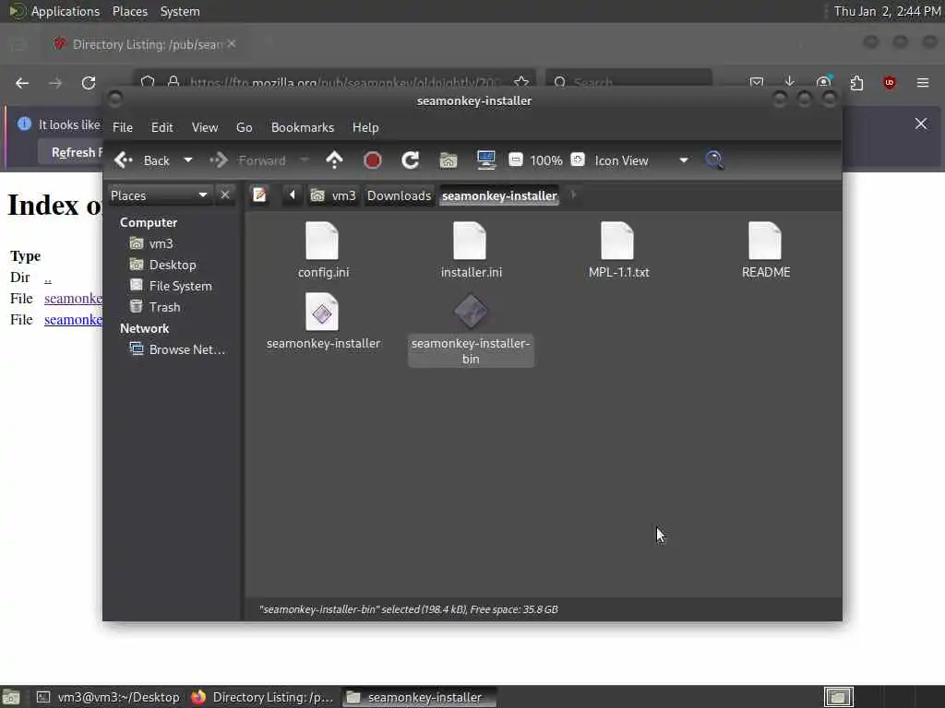The height and width of the screenshot is (708, 945).
Task: Click the path bar left scroll arrow
Action: click(x=293, y=195)
